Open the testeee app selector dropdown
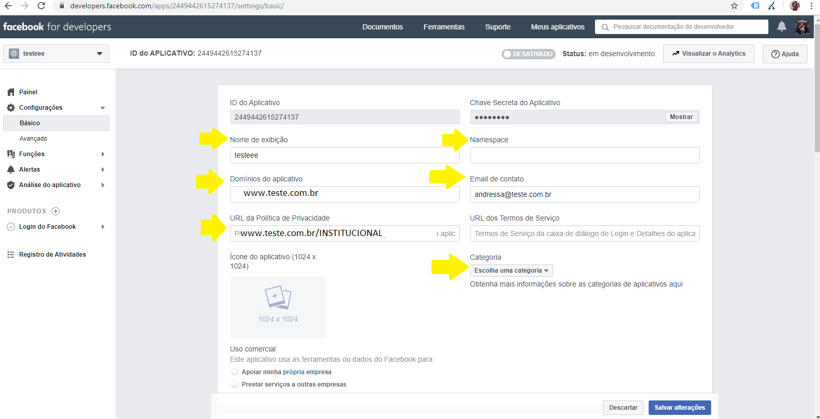820x419 pixels. coord(56,53)
